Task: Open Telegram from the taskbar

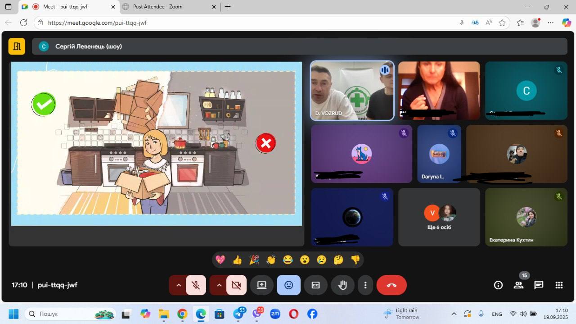Action: tap(238, 314)
